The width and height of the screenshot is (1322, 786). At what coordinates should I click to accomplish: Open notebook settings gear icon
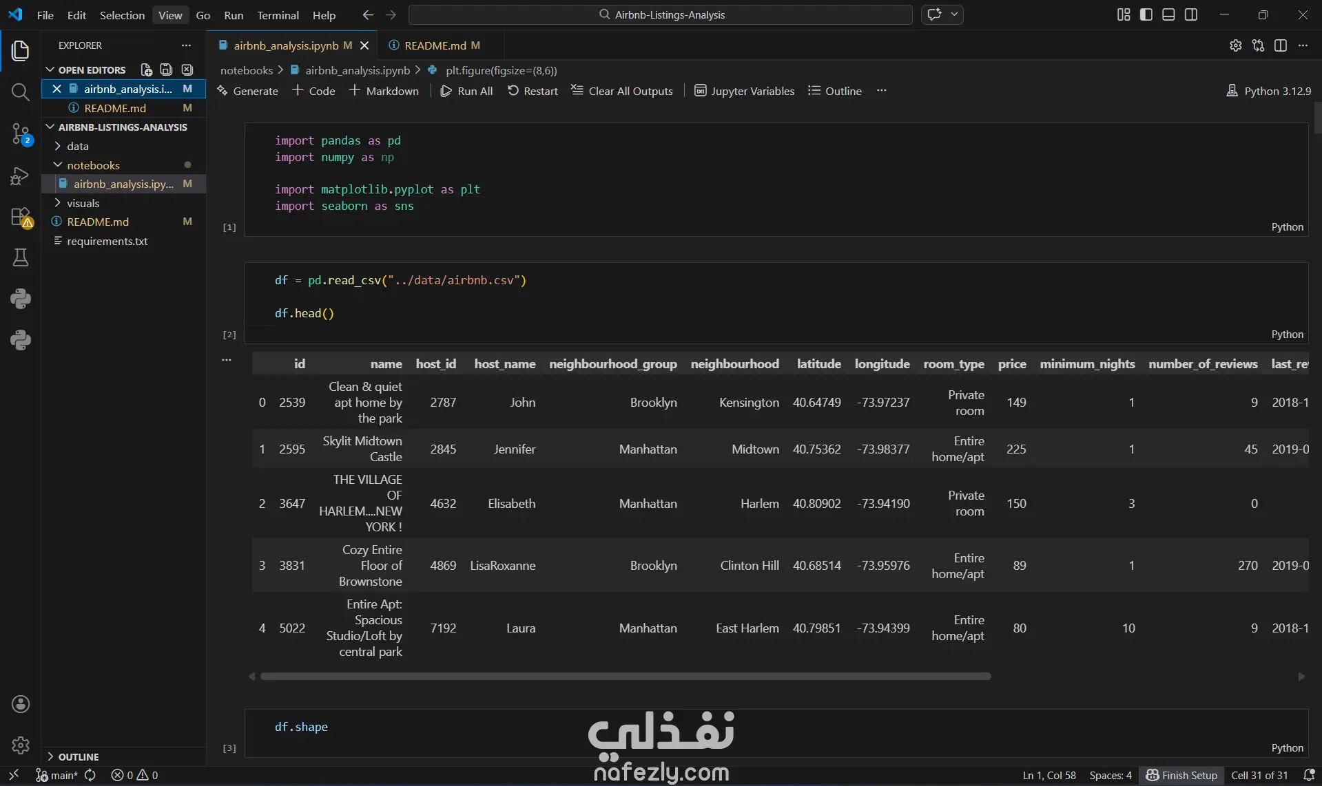[x=1235, y=45]
